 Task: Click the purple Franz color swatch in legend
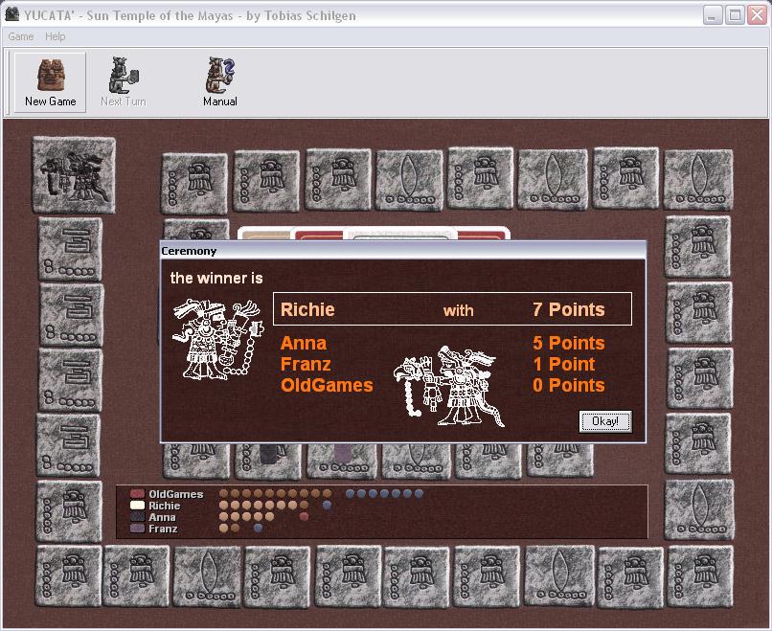point(137,529)
